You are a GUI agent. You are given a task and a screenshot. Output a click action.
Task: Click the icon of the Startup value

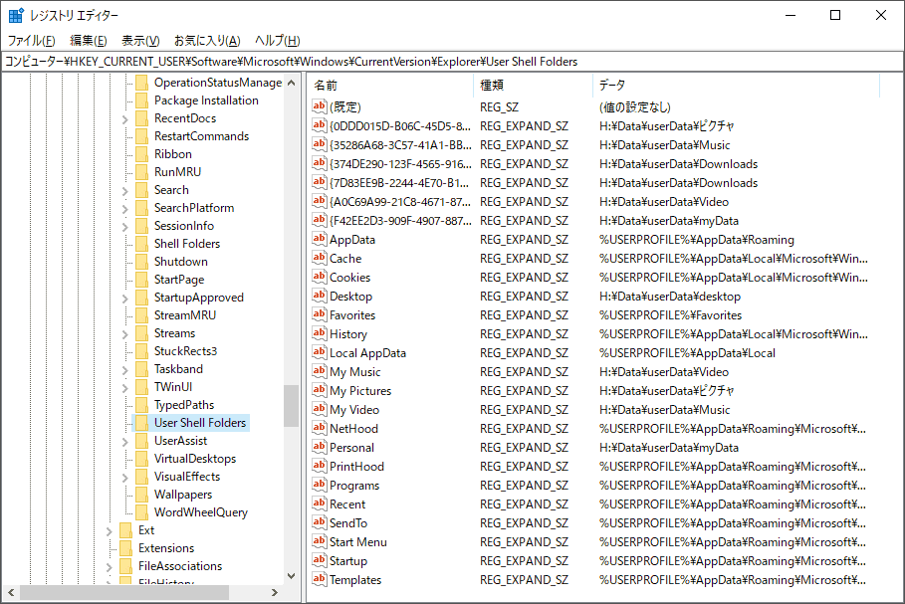[320, 561]
